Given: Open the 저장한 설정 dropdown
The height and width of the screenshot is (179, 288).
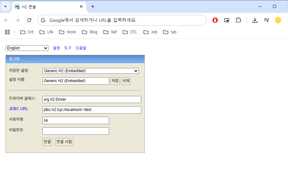Looking at the screenshot, I should click(91, 71).
